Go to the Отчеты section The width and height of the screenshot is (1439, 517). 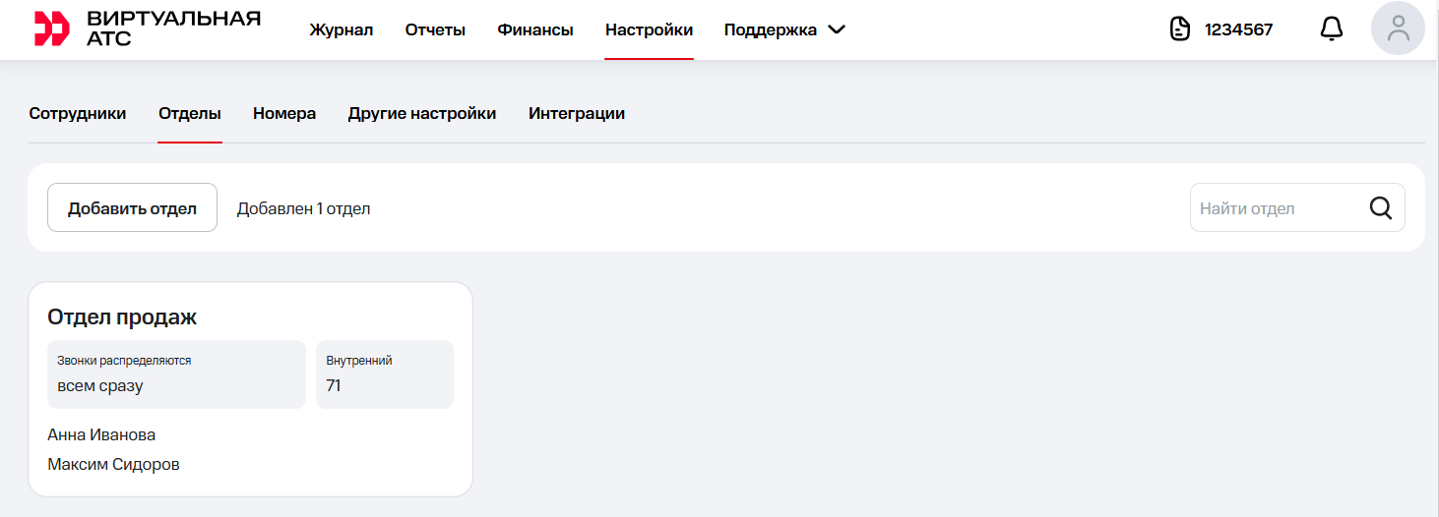[435, 29]
